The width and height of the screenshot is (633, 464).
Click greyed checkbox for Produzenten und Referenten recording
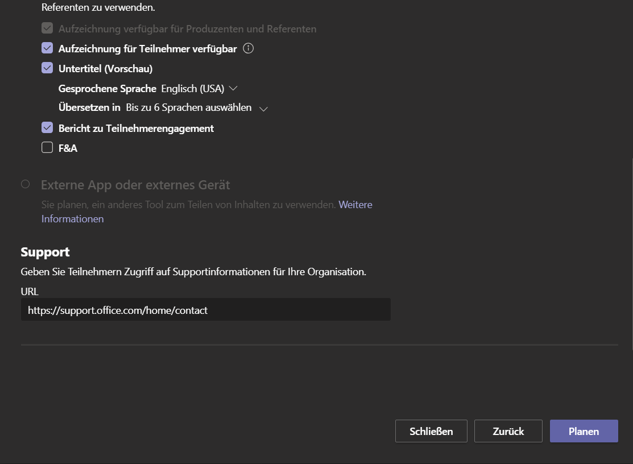pyautogui.click(x=47, y=28)
